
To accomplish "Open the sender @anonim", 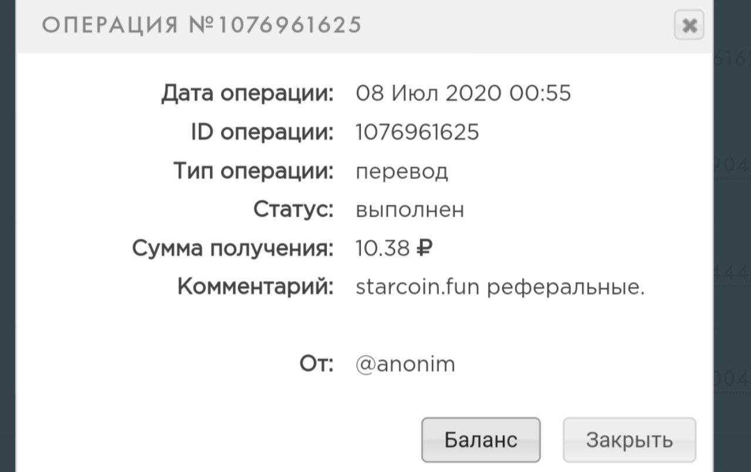I will pyautogui.click(x=405, y=365).
